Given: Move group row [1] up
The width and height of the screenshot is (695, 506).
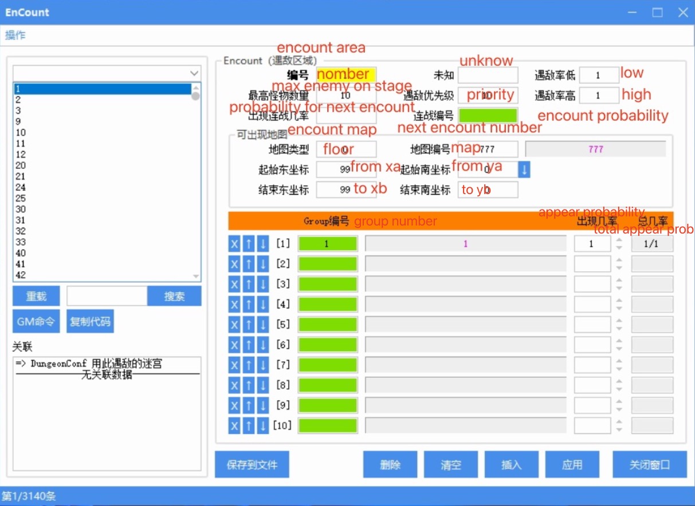Looking at the screenshot, I should (x=249, y=244).
